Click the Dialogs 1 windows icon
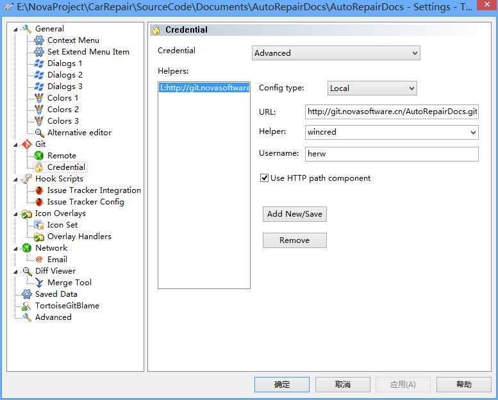Viewport: 498px width, 400px height. [38, 63]
